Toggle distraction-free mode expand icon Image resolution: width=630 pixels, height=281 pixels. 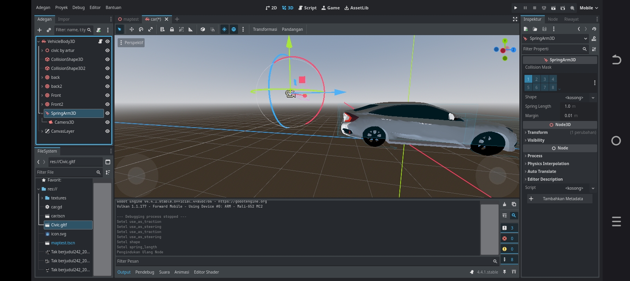515,19
